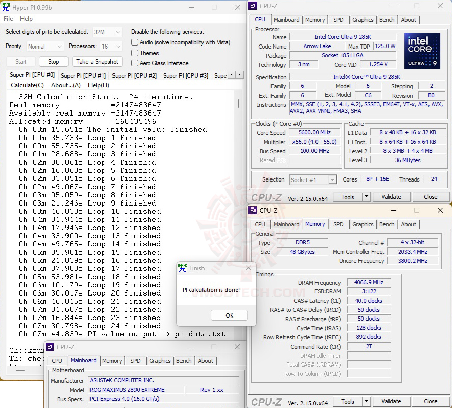Open the Processors 16 dropdown
Image resolution: width=452 pixels, height=408 pixels.
pos(111,47)
